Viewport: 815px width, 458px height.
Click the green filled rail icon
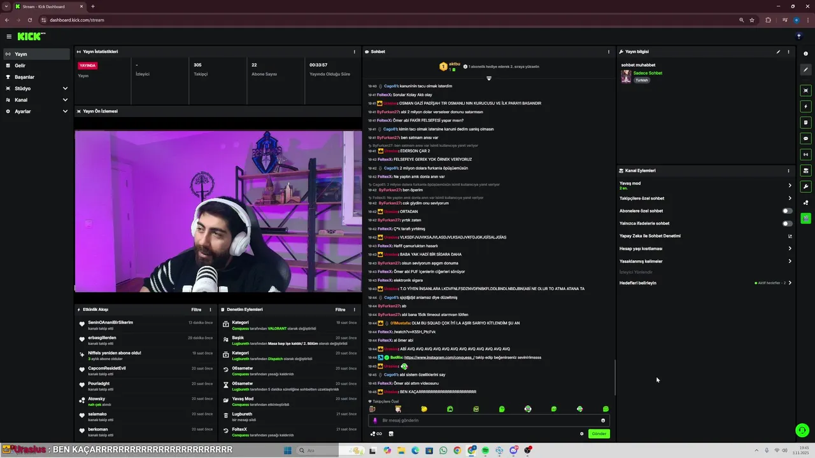pyautogui.click(x=805, y=218)
